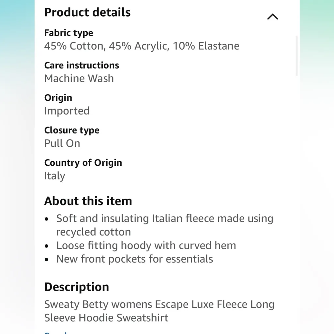Image resolution: width=334 pixels, height=334 pixels.
Task: Click the Description heading
Action: (77, 287)
